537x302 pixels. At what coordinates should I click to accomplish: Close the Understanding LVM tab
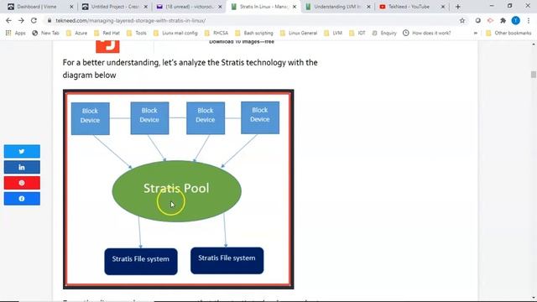(368, 7)
